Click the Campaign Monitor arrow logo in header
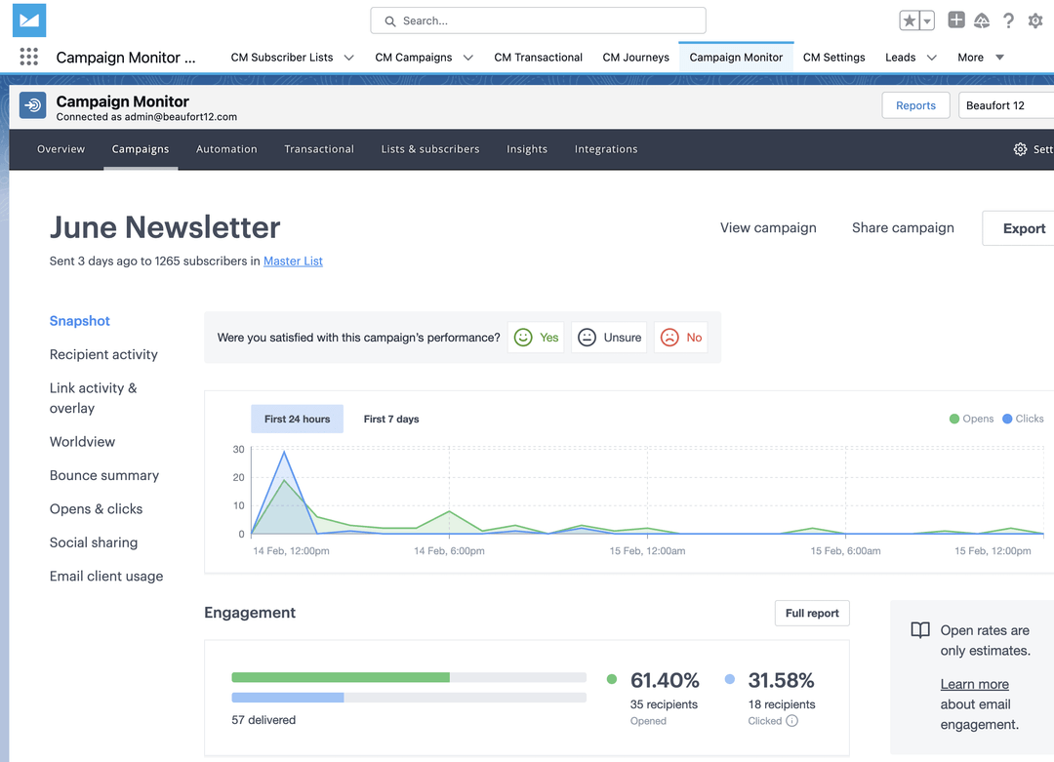Image resolution: width=1054 pixels, height=762 pixels. (x=32, y=105)
